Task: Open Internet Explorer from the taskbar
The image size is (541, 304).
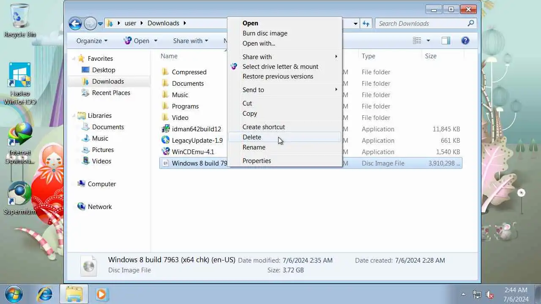Action: [x=45, y=294]
